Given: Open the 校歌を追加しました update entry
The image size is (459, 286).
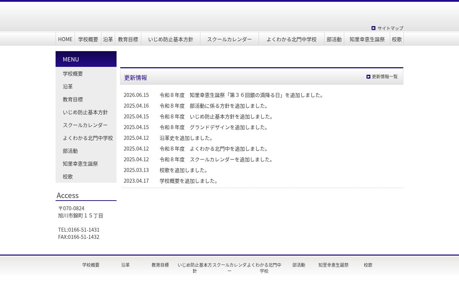Looking at the screenshot, I should [x=184, y=170].
